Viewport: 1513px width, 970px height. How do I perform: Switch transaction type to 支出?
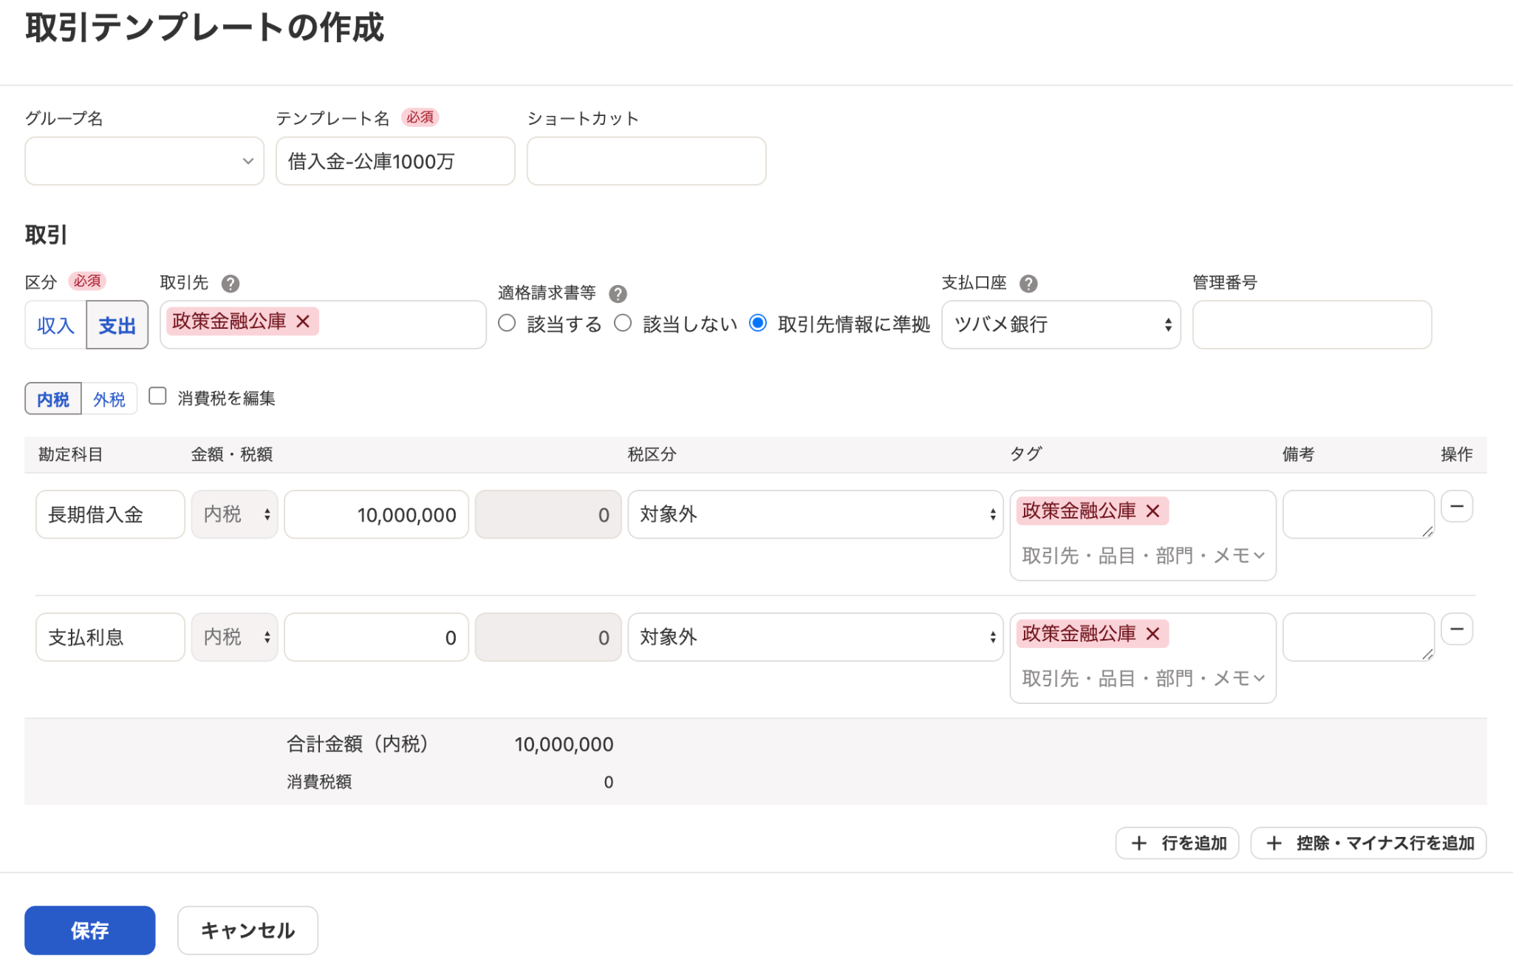[x=117, y=325]
